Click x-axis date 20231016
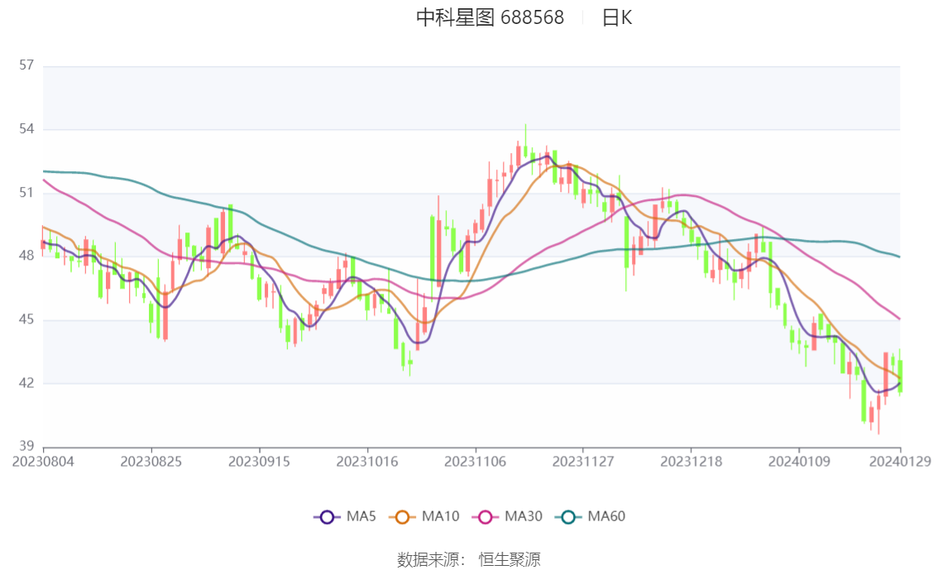The width and height of the screenshot is (938, 570). click(367, 462)
